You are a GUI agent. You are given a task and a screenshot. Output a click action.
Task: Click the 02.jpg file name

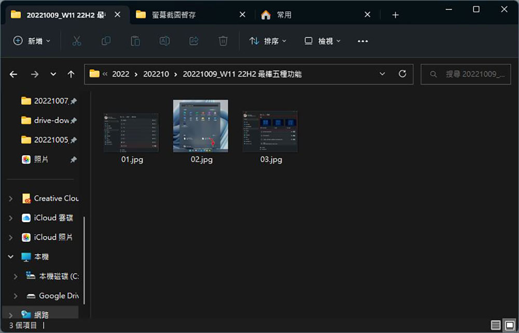(x=201, y=160)
